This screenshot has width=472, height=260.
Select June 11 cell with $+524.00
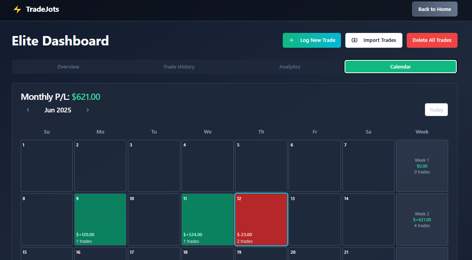pyautogui.click(x=207, y=219)
